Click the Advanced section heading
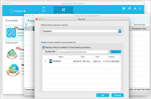The image size is (151, 99). tap(12, 43)
